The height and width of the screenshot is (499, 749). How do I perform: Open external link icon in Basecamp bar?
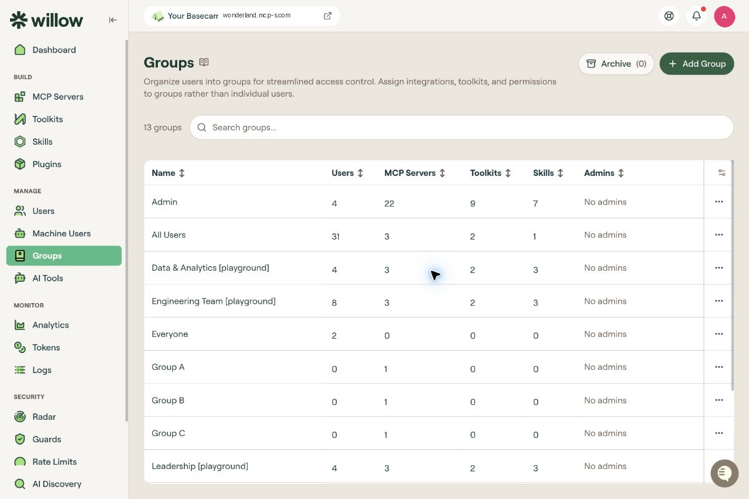click(328, 16)
